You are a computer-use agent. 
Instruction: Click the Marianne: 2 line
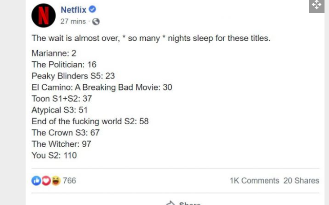[x=54, y=53]
